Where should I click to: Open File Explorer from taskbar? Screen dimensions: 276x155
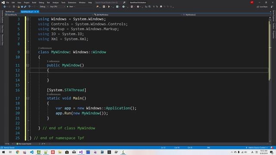click(x=60, y=152)
